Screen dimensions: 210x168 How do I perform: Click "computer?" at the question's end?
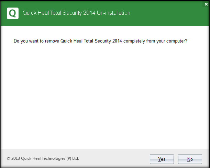[177, 41]
